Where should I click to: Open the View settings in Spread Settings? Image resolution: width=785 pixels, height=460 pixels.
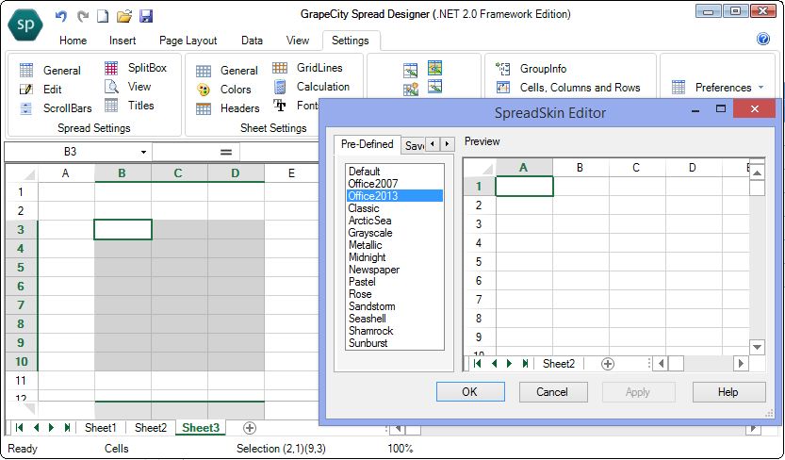pyautogui.click(x=127, y=87)
